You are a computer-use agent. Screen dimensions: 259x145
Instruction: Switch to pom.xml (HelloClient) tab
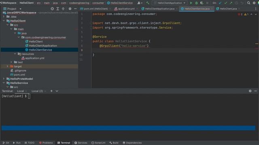tap(96, 9)
